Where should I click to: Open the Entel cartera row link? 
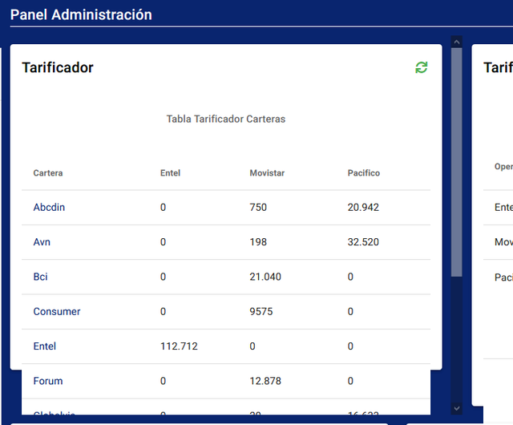(x=45, y=346)
